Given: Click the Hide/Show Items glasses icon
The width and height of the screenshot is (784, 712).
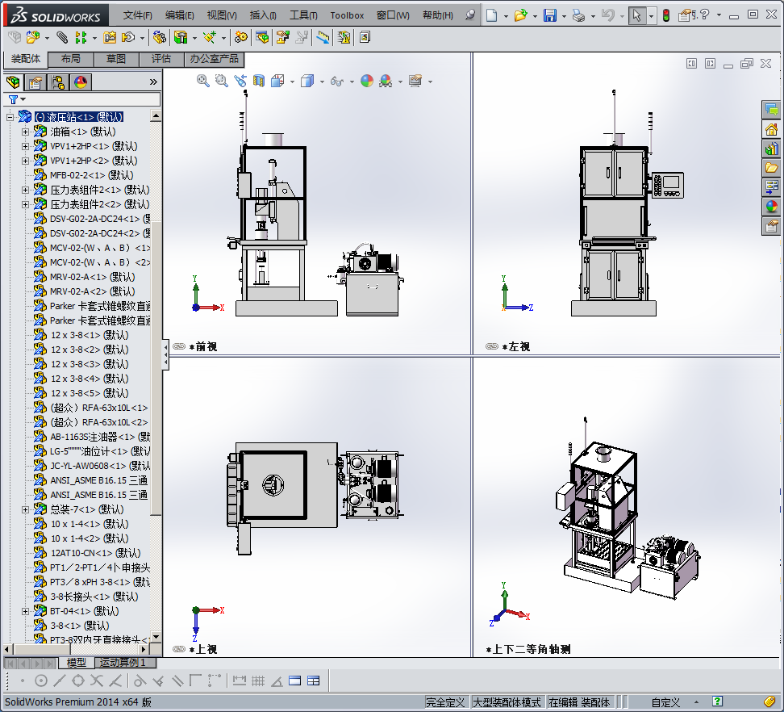Looking at the screenshot, I should pyautogui.click(x=337, y=81).
